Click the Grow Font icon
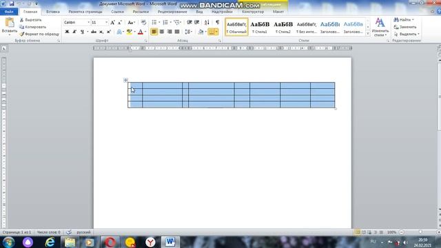This screenshot has width=441, height=248. coord(112,23)
